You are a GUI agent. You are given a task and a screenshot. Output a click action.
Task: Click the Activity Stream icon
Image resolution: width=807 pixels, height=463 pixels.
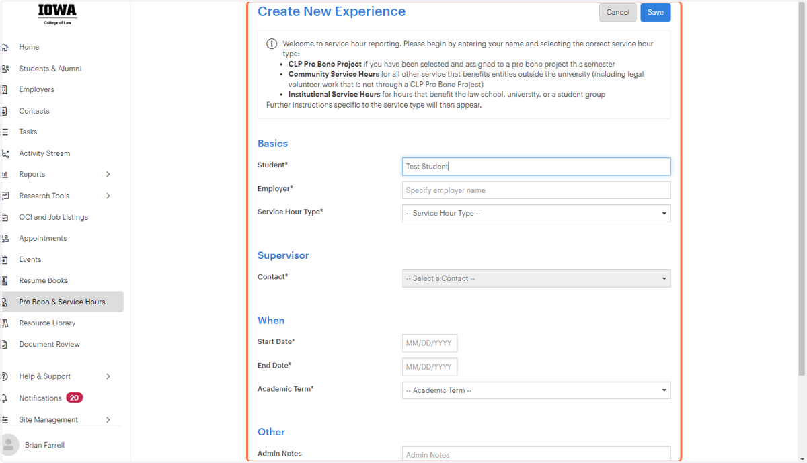point(5,153)
